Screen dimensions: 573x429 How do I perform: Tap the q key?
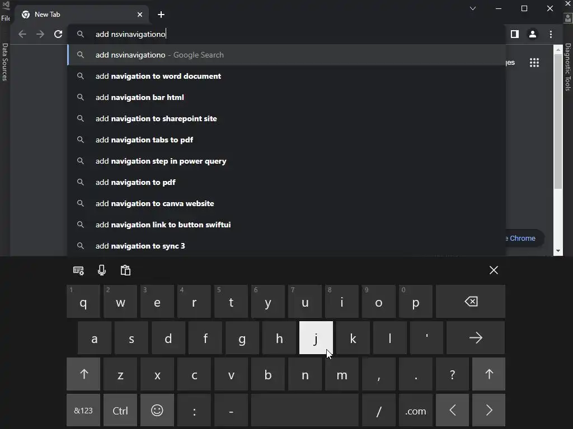(83, 302)
